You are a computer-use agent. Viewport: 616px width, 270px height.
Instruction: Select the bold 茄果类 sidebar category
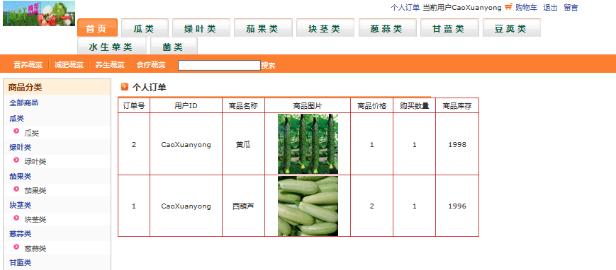tap(21, 176)
